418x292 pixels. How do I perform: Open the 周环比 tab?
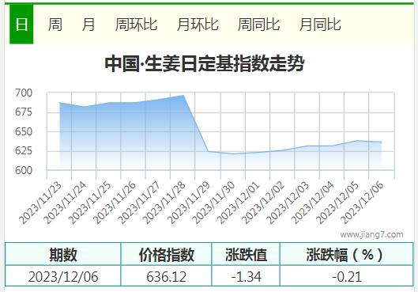[136, 25]
